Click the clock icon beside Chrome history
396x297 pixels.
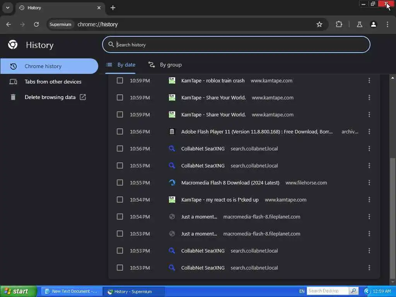pyautogui.click(x=14, y=66)
